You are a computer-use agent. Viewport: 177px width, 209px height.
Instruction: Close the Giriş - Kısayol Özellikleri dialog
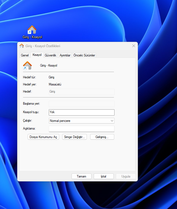coord(134,46)
